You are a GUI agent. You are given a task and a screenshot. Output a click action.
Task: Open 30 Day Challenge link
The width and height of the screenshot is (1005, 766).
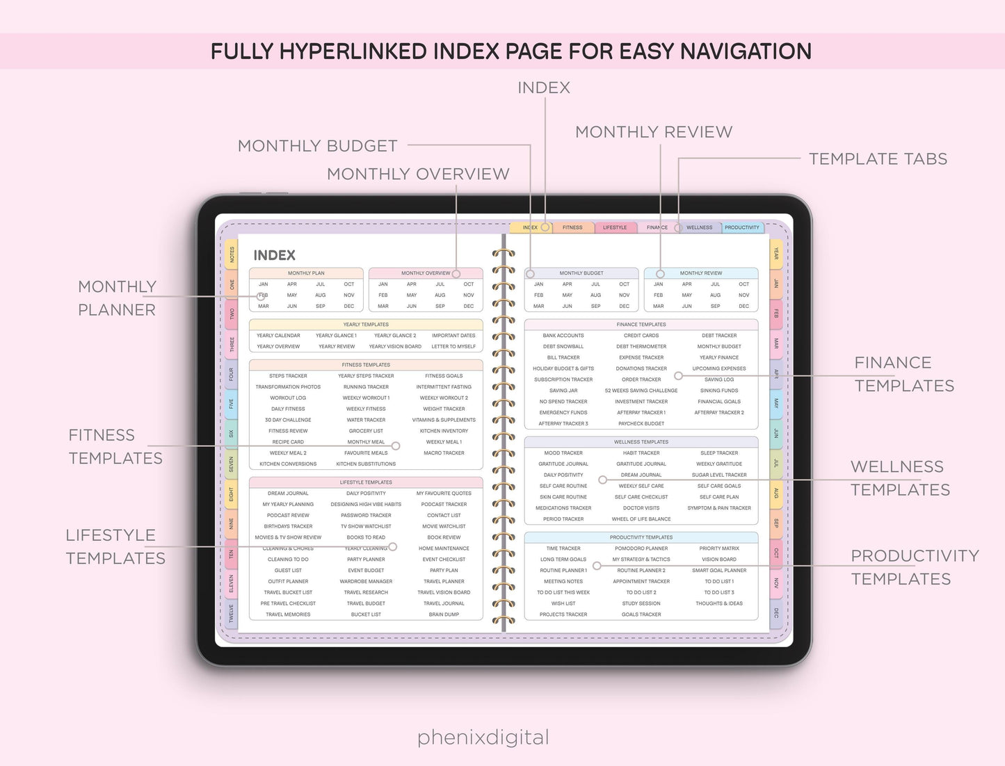click(x=288, y=420)
